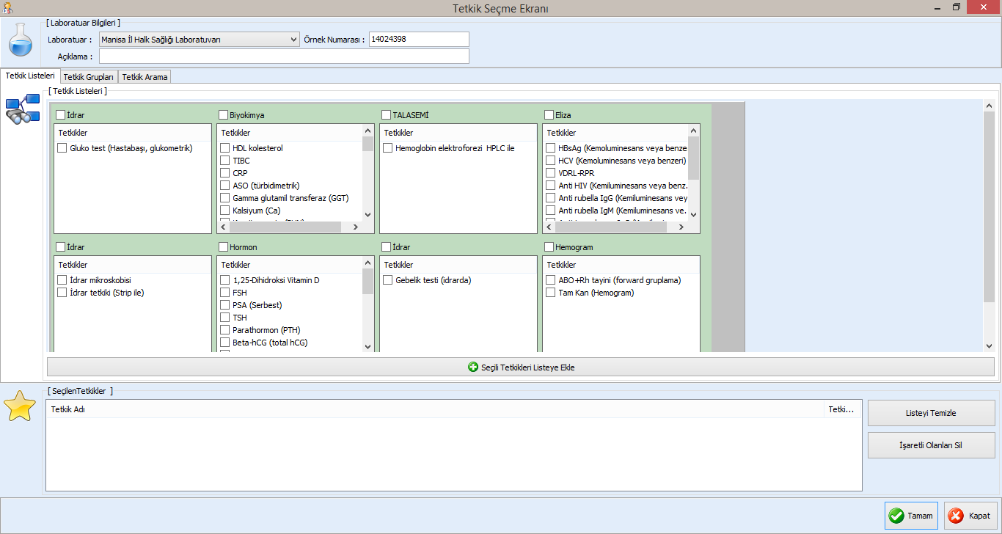The width and height of the screenshot is (1002, 534).
Task: Tick Anti rubella IgG checkbox
Action: (x=551, y=198)
